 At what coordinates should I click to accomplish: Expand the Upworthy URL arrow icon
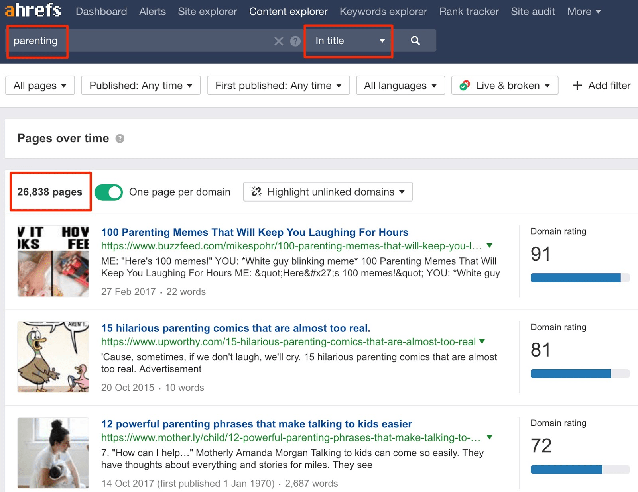(x=482, y=341)
